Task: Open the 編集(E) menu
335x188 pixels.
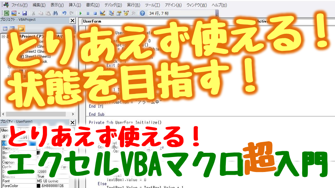Action: 39,5
